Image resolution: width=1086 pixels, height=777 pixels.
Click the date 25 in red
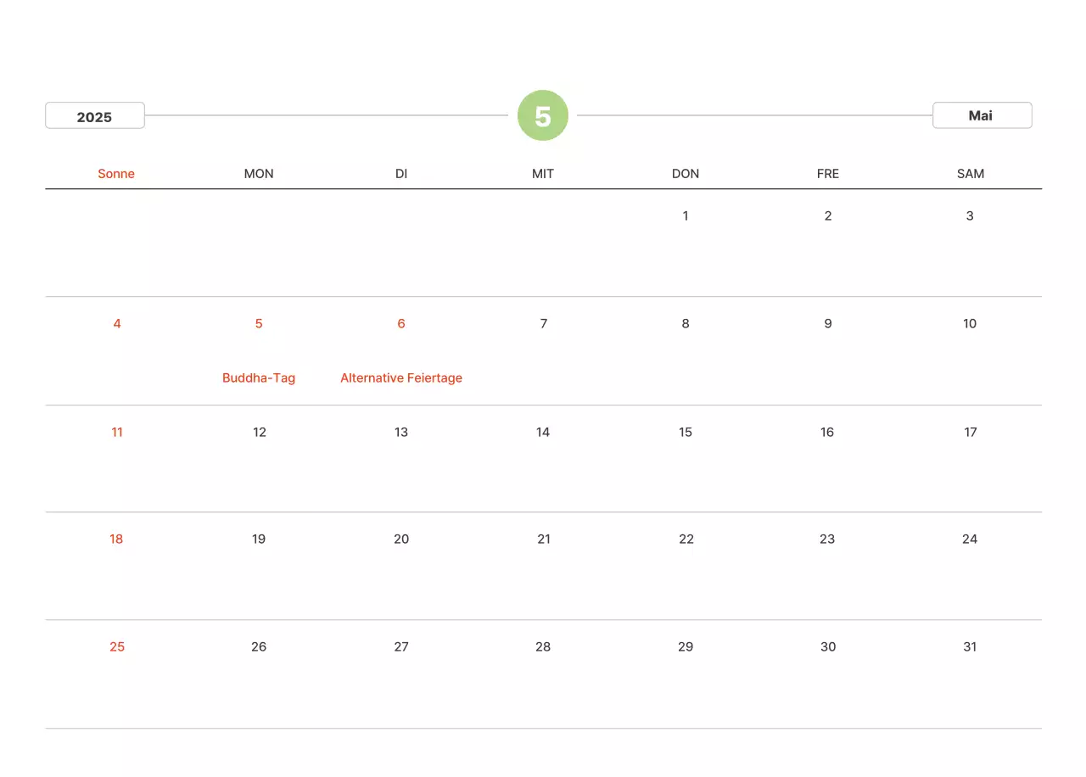coord(117,646)
